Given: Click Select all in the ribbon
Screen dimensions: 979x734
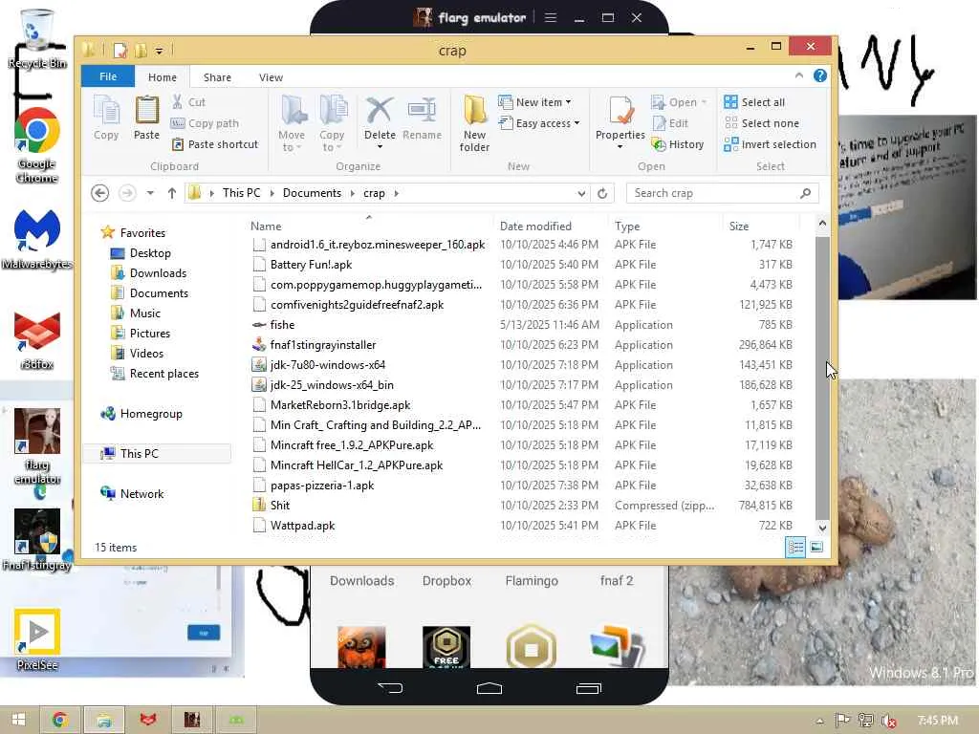Looking at the screenshot, I should 754,101.
